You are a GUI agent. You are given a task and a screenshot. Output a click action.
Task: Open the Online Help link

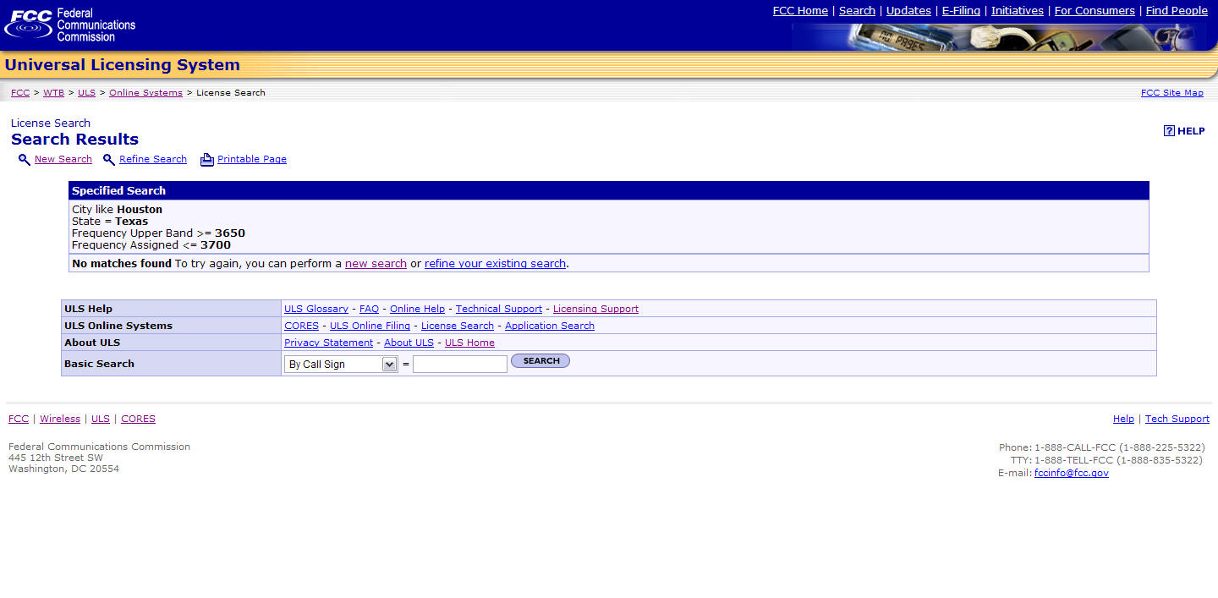[417, 309]
